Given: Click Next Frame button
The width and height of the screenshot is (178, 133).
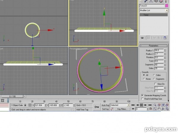Looking at the screenshot, I should [145, 105].
